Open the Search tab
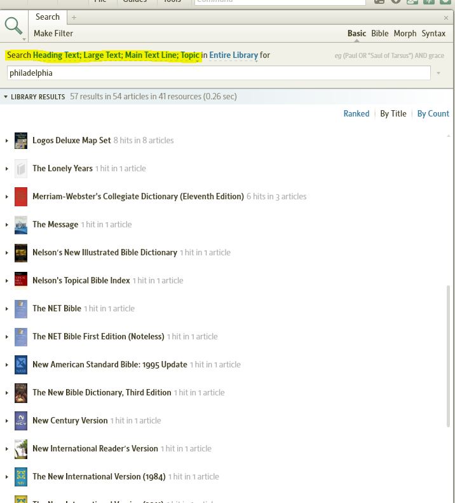Viewport: 455px width, 503px height. (48, 17)
